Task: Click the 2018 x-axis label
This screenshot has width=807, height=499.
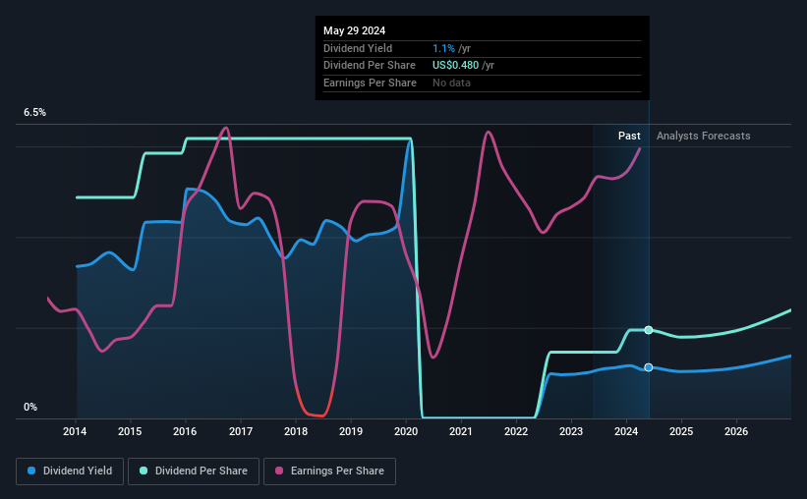Action: point(296,431)
